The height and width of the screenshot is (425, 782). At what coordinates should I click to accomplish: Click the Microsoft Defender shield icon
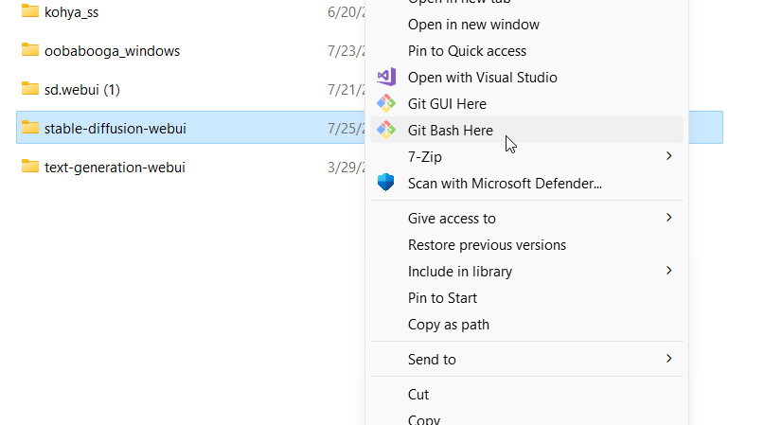(x=385, y=183)
